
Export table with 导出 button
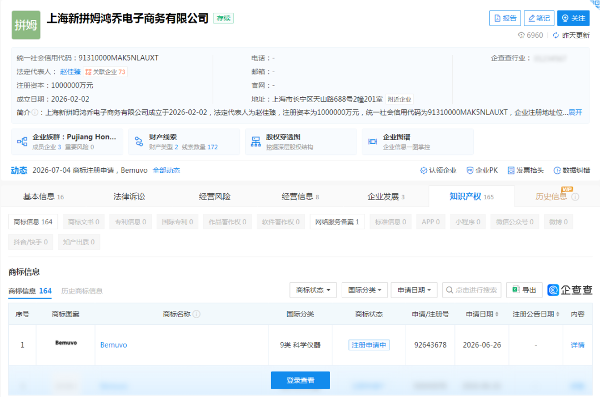524,290
